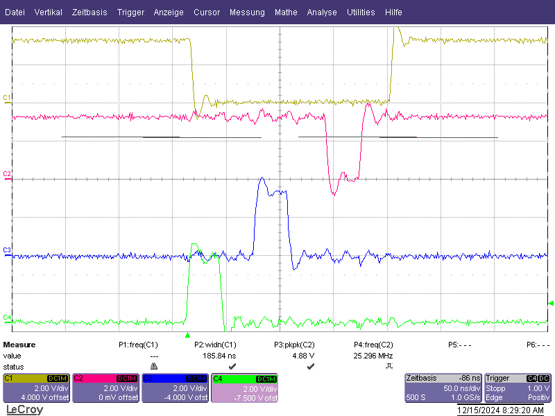This screenshot has height=416, width=555.
Task: Click the P4 freq(C2) status icon
Action: tap(389, 366)
